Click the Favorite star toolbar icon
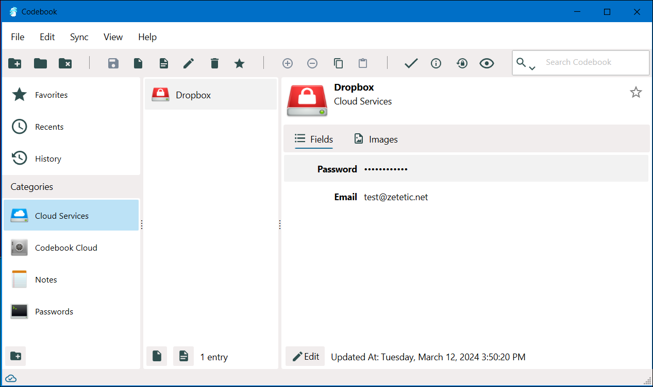The height and width of the screenshot is (387, 653). pos(240,63)
